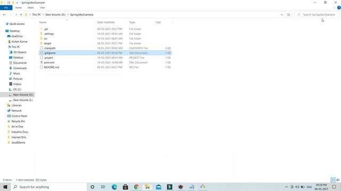The height and width of the screenshot is (191, 341).
Task: Open the View ribbon tab
Action: (42, 7)
